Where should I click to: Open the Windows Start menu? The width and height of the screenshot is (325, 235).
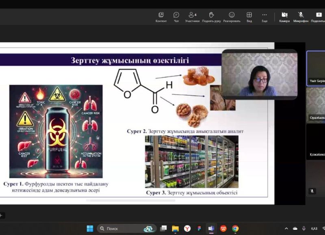[90, 229]
